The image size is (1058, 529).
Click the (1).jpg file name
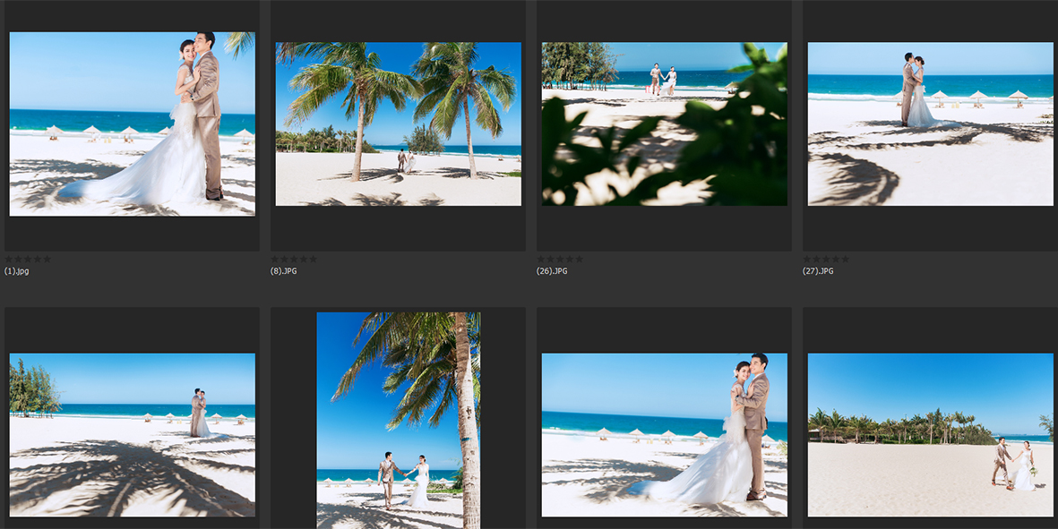tap(17, 271)
